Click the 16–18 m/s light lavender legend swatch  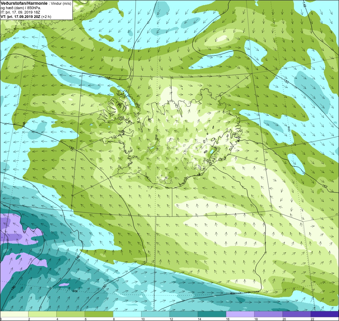240,314
